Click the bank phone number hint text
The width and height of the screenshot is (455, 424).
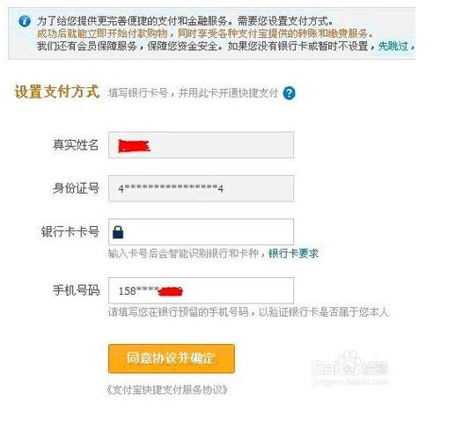pos(248,312)
